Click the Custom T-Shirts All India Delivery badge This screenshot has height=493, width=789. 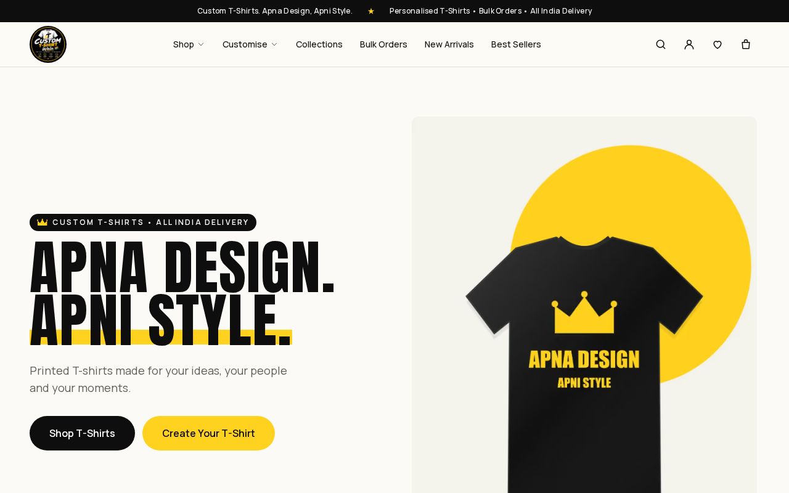click(x=143, y=222)
